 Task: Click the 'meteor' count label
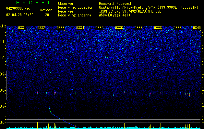click(x=46, y=10)
